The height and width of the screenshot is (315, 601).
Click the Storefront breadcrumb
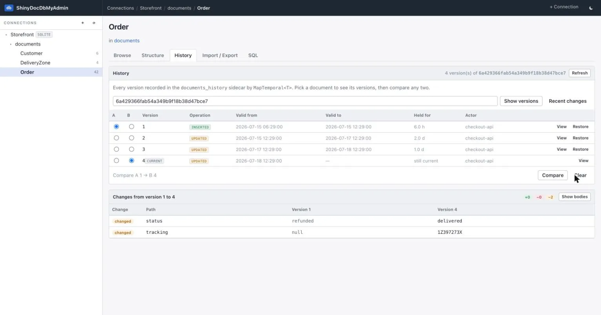click(x=151, y=8)
